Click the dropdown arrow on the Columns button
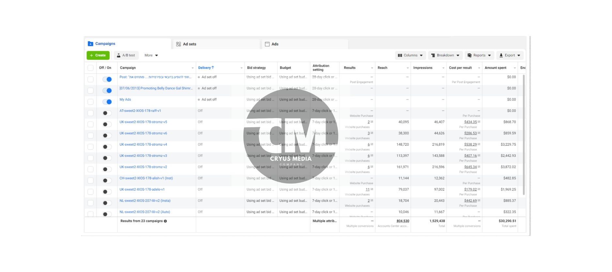This screenshot has height=272, width=612. (421, 55)
